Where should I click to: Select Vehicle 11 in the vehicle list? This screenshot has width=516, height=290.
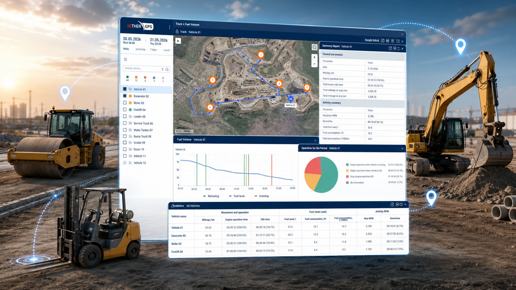139,156
